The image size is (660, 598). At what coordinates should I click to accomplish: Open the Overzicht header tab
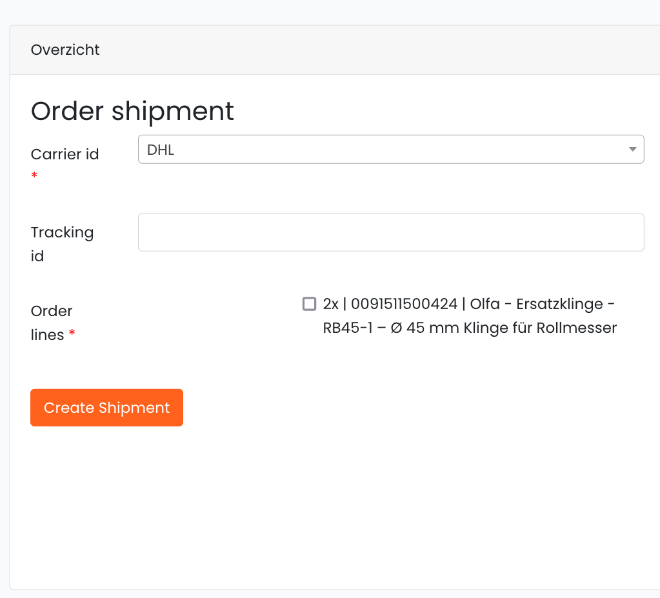(65, 50)
